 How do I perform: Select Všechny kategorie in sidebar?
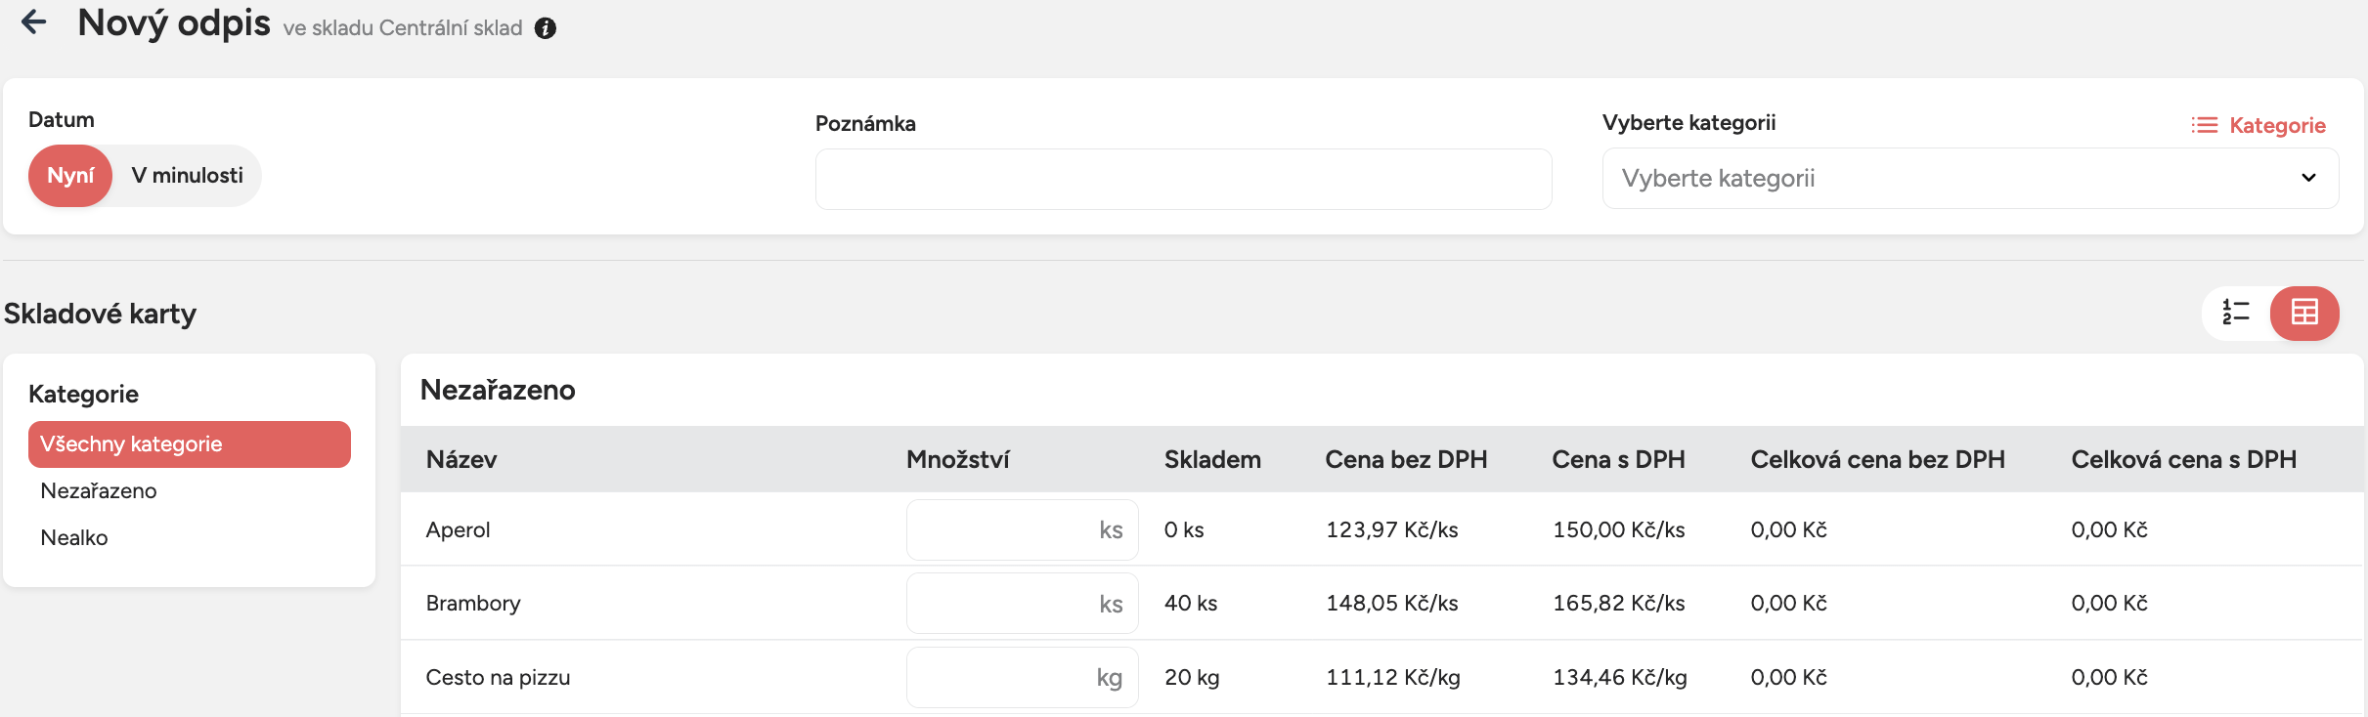189,444
